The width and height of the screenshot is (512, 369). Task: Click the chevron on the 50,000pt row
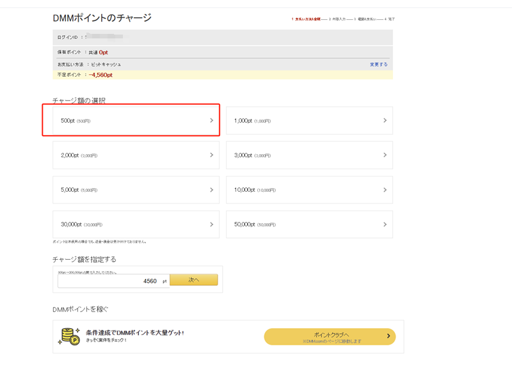[385, 224]
